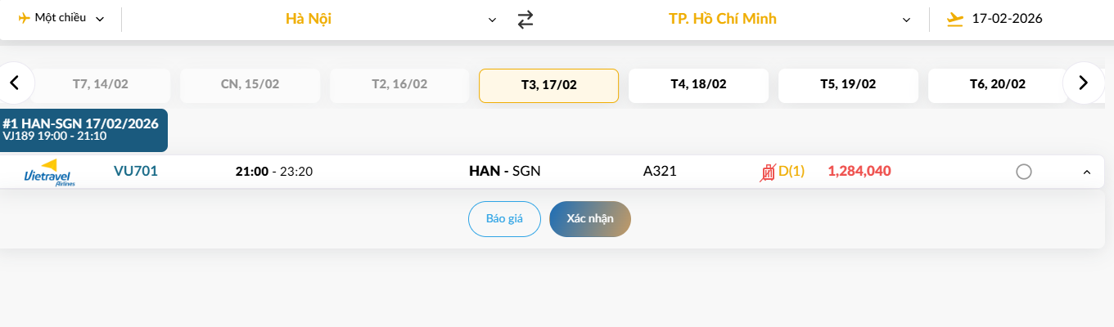Viewport: 1114px width, 327px height.
Task: Click the plane takeoff icon beside departure date
Action: [x=954, y=19]
